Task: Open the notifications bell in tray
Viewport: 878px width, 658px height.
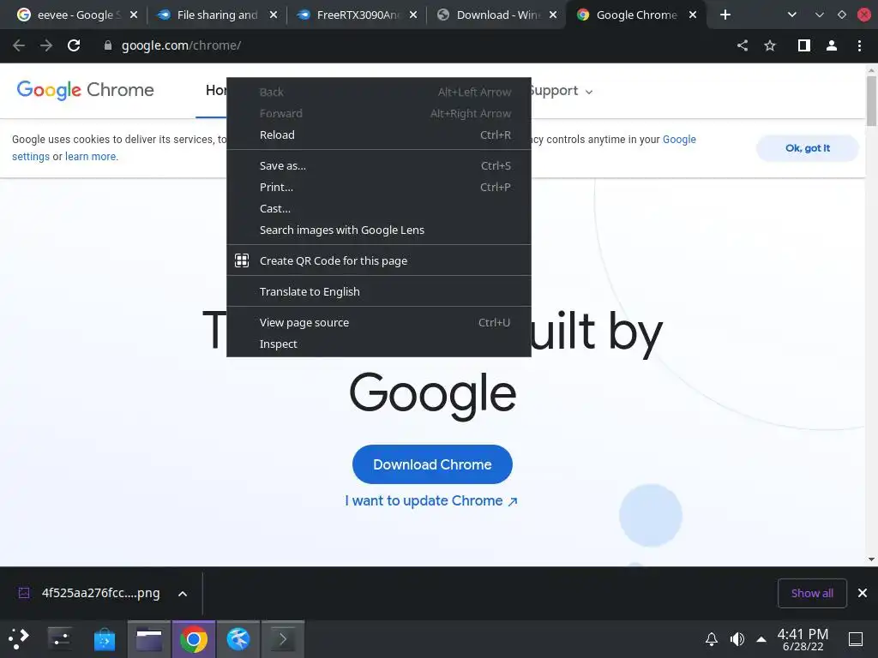Action: 711,639
